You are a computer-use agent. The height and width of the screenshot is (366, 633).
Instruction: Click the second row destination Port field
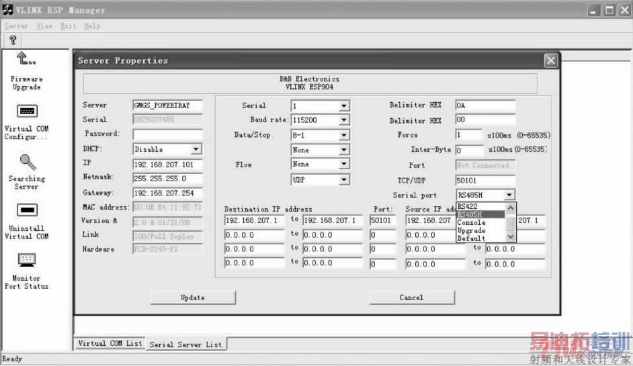pyautogui.click(x=383, y=235)
